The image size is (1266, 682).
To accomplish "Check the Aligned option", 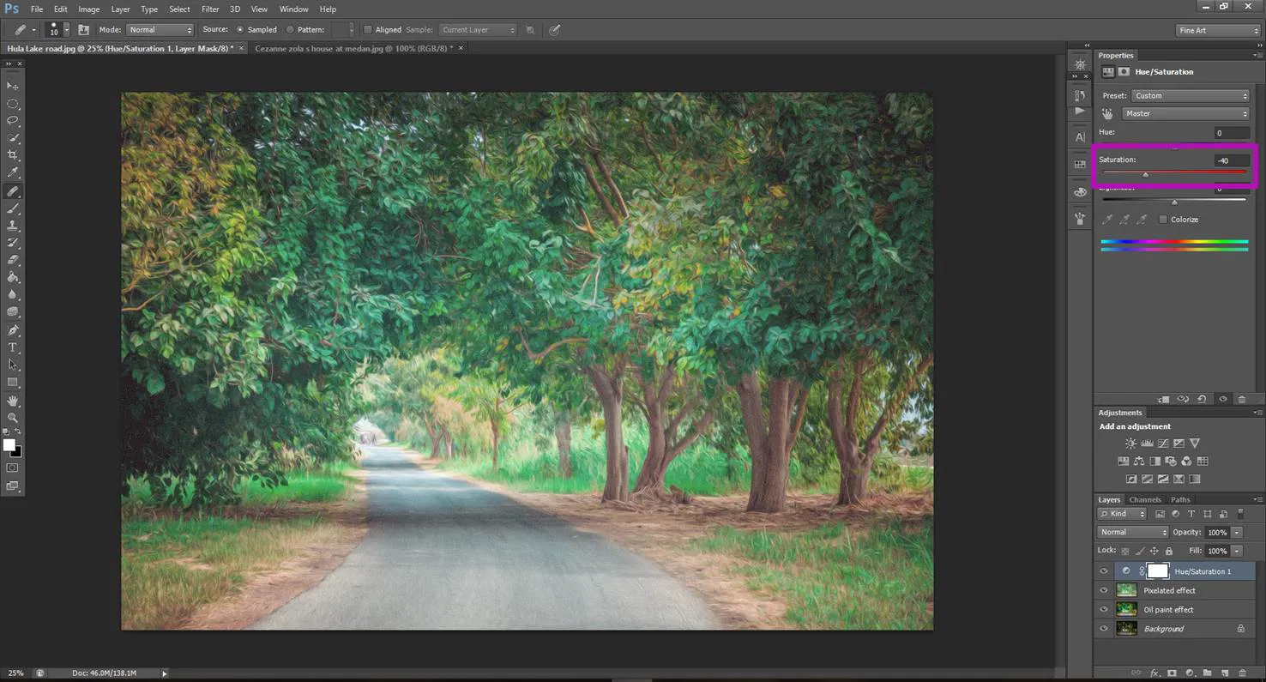I will (368, 30).
